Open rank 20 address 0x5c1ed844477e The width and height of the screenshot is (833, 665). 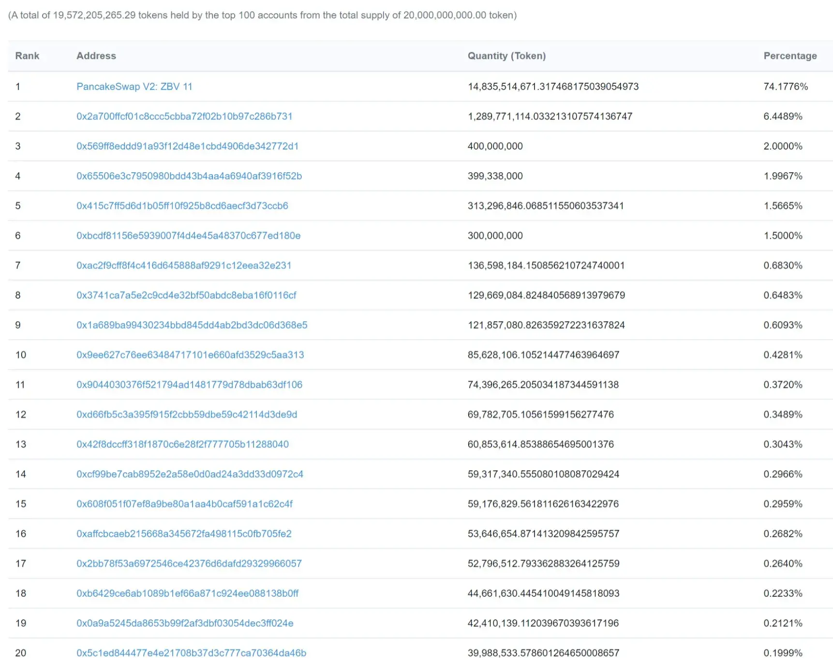pos(191,653)
